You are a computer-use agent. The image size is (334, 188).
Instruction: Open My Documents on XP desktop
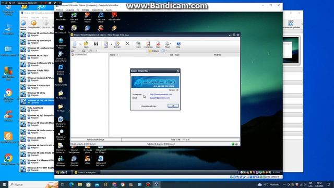point(61,81)
